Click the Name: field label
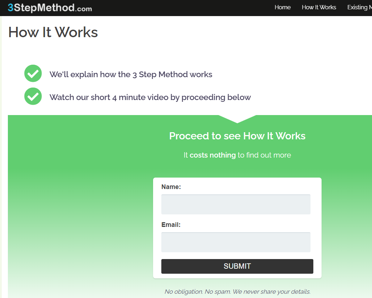372x298 pixels. click(x=171, y=187)
